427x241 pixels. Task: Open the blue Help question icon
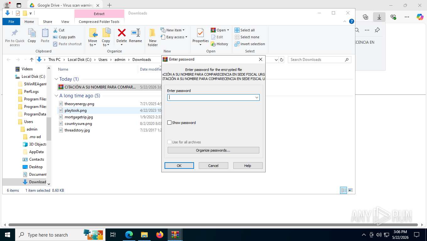tap(352, 21)
